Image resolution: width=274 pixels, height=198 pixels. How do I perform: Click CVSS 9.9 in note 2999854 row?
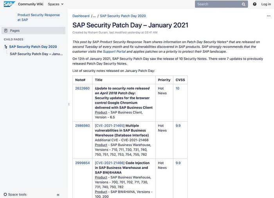coord(178,163)
